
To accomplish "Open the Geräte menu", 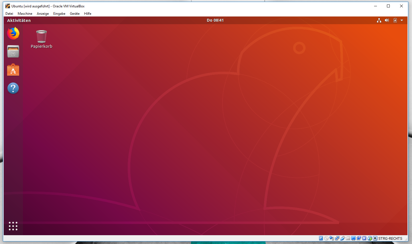I will (75, 14).
